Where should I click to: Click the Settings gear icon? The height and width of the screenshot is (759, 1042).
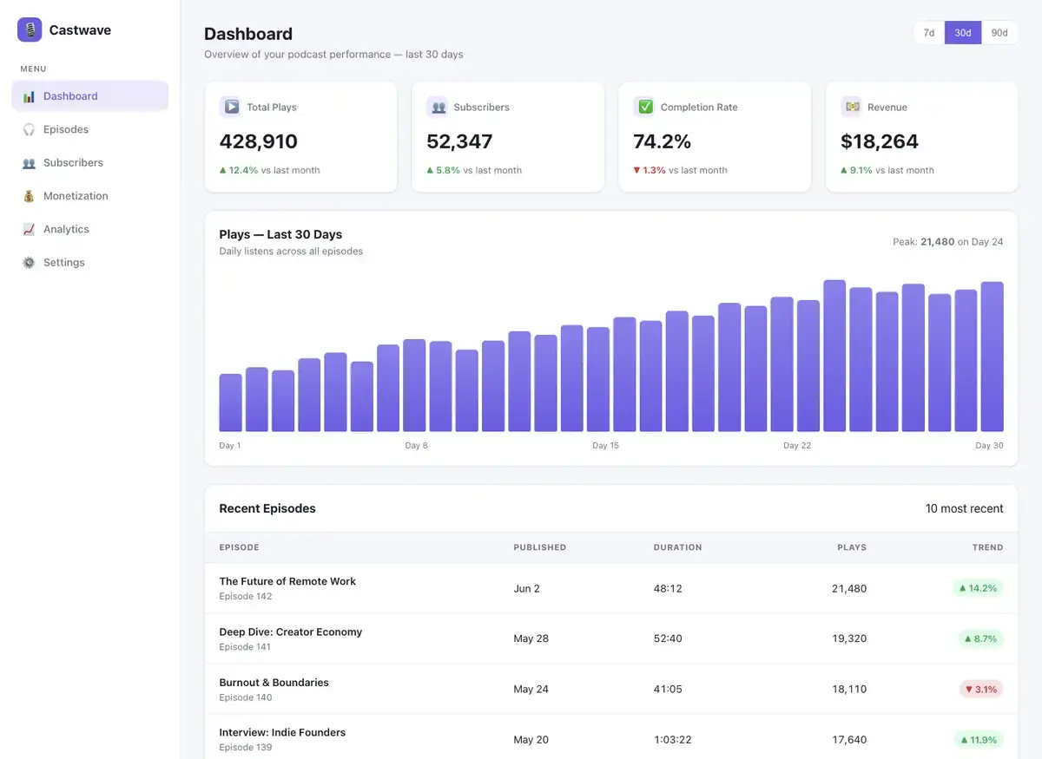coord(29,263)
